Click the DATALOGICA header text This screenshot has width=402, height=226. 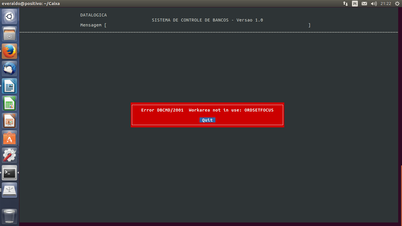click(x=94, y=15)
